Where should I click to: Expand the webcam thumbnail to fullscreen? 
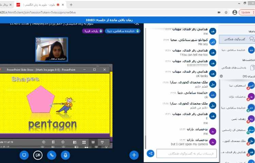click(38, 40)
